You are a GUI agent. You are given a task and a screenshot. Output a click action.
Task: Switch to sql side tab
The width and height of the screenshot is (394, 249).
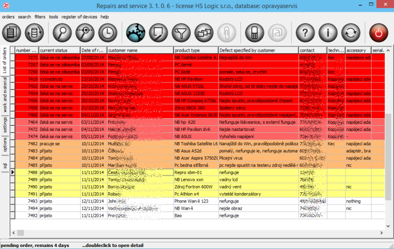[5, 166]
